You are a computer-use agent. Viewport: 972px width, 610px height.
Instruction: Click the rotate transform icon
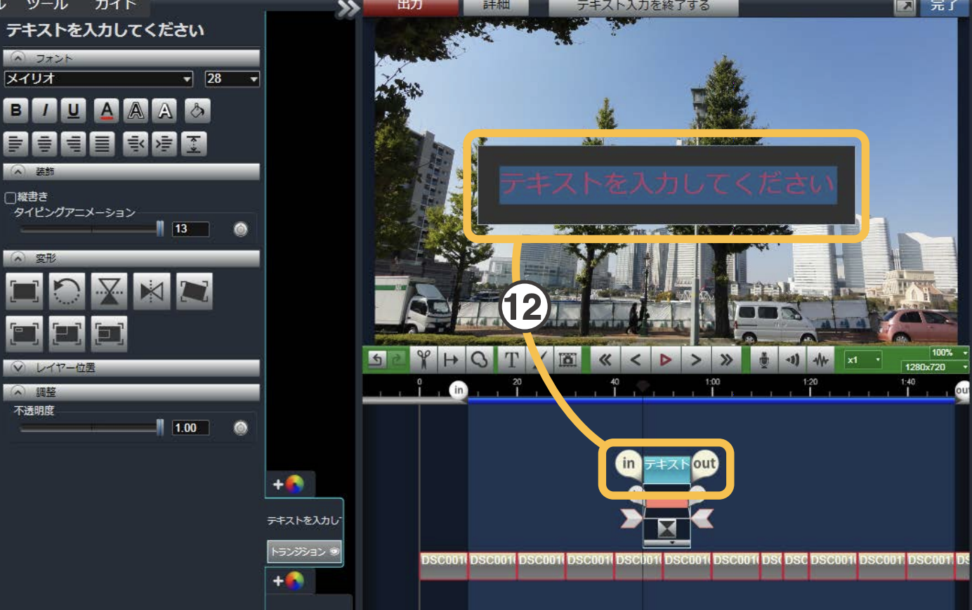[67, 292]
